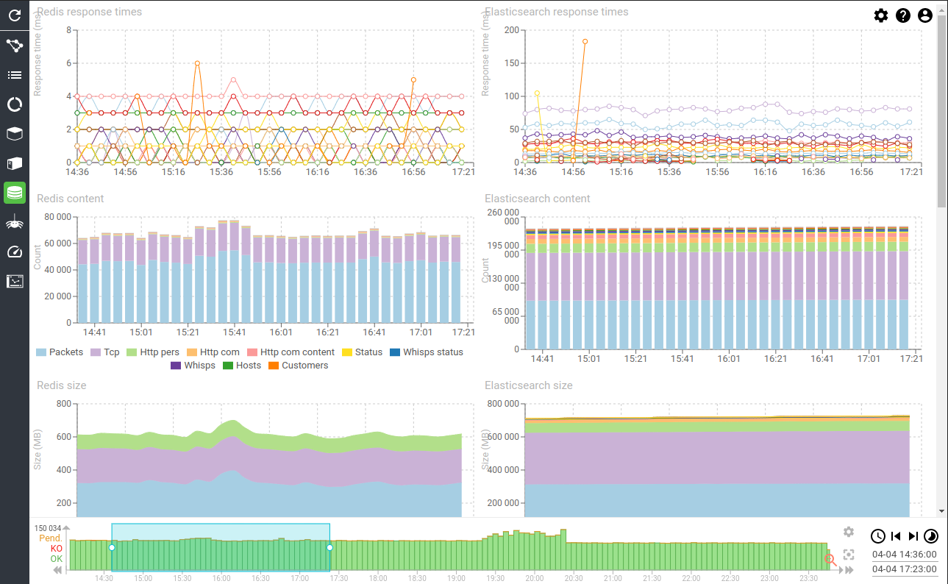The width and height of the screenshot is (948, 584).
Task: Click the red zoom-out magnifier on the timeline
Action: click(831, 560)
